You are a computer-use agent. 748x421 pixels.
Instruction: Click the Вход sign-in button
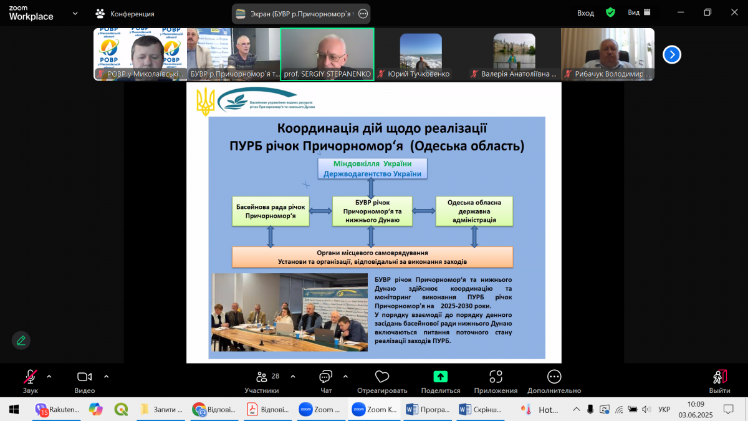[586, 12]
